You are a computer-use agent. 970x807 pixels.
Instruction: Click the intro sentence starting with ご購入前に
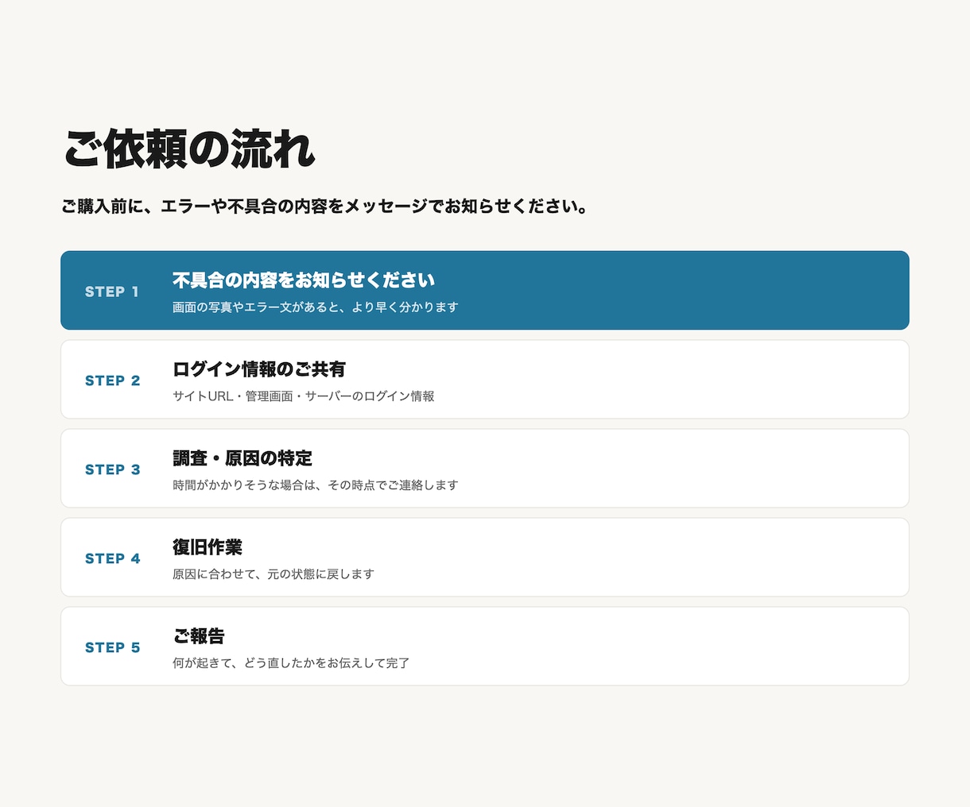324,207
